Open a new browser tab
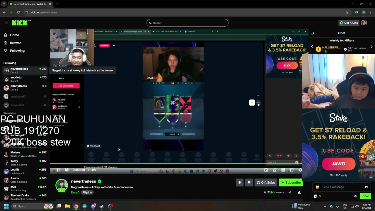The width and height of the screenshot is (375, 211). 57,4
